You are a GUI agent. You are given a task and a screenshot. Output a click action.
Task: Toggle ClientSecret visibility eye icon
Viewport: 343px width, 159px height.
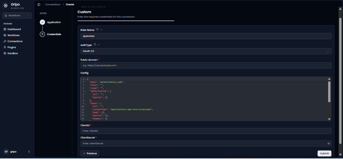tap(329, 143)
